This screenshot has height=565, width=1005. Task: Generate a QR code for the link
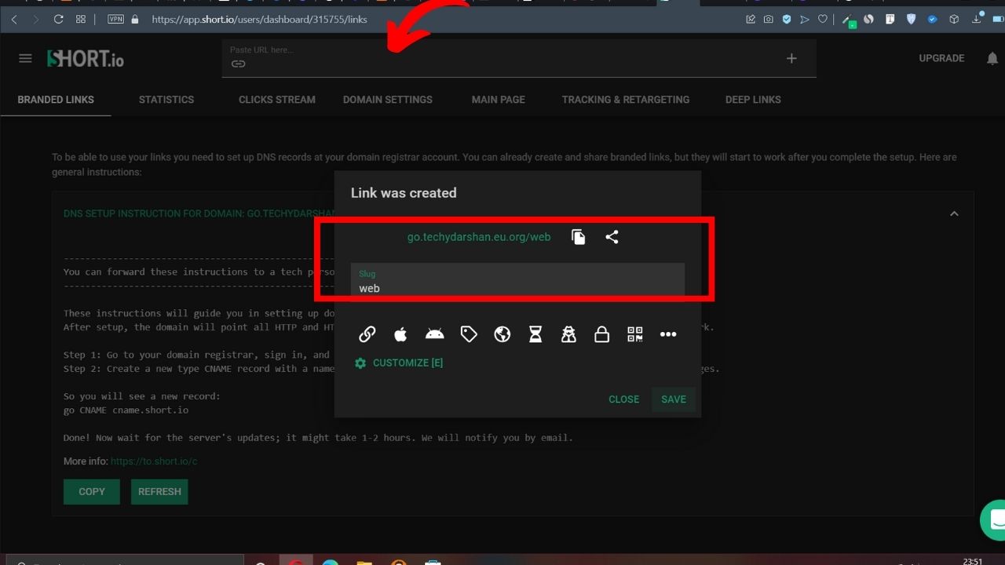635,334
